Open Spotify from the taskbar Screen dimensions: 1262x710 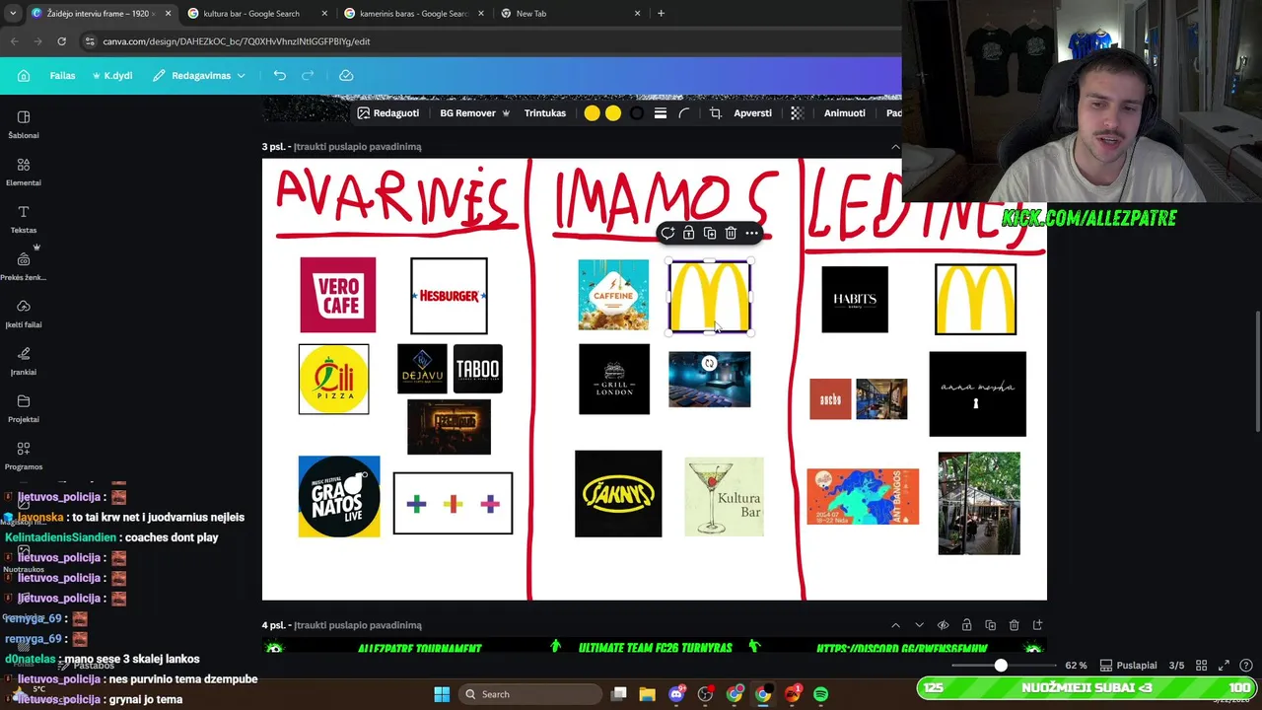pos(820,694)
